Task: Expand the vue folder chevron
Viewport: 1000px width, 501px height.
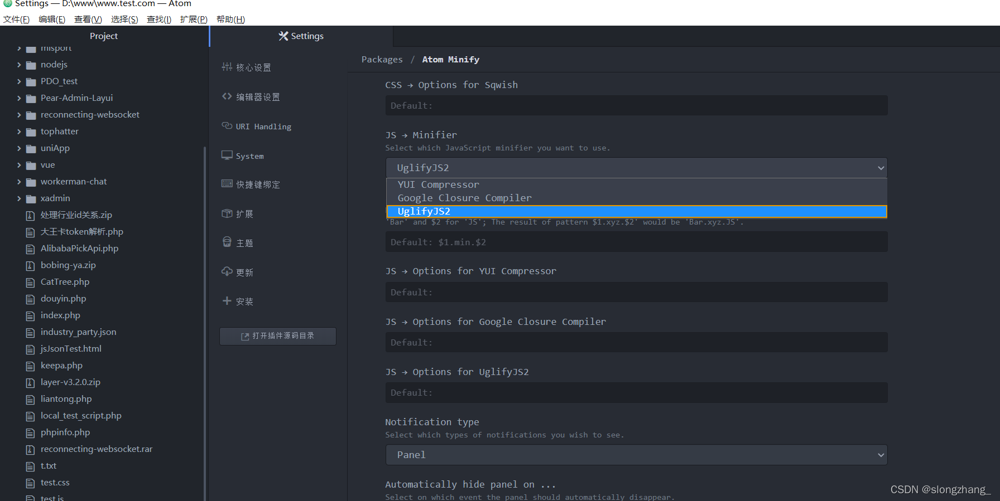Action: pos(19,165)
